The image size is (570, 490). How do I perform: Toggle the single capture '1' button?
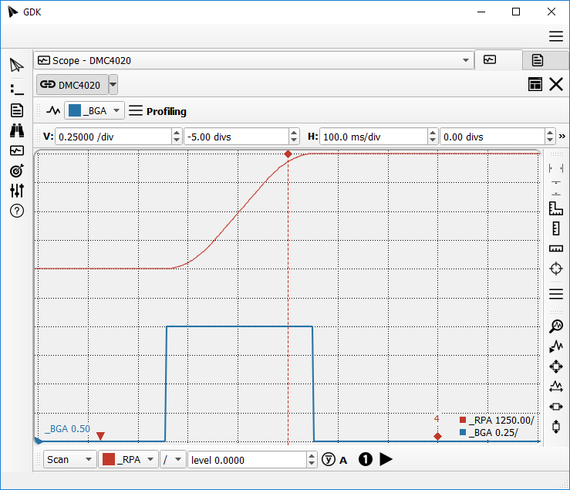click(366, 459)
